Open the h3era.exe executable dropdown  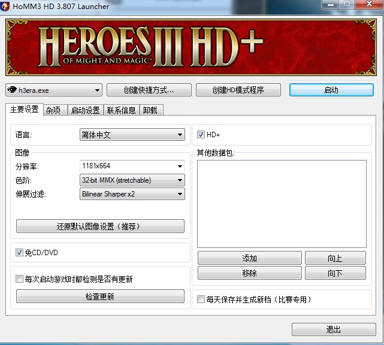pos(54,90)
